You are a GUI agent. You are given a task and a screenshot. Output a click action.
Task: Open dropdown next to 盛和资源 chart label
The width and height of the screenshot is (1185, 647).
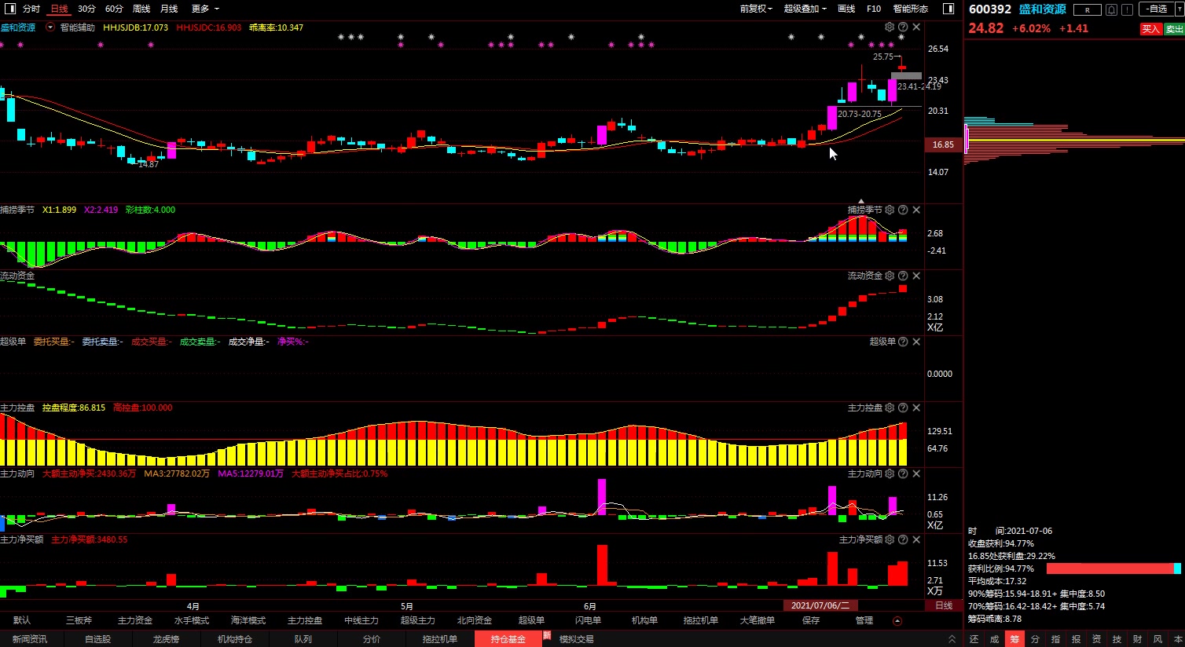50,27
